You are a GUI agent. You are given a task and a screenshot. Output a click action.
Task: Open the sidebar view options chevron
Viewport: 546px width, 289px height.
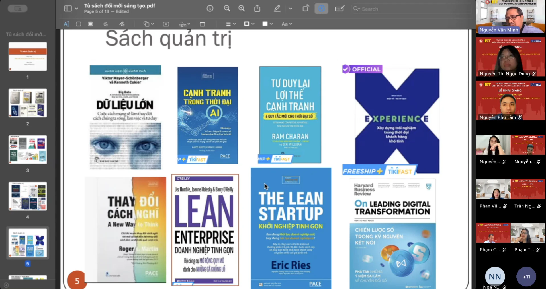[77, 9]
